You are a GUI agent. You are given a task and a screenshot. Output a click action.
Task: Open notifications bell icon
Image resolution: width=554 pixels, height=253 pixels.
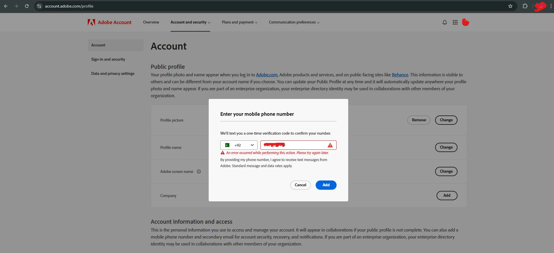pyautogui.click(x=445, y=22)
